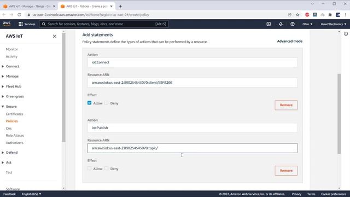
Task: Check Allow for the iot:Publish statement
Action: coord(89,169)
